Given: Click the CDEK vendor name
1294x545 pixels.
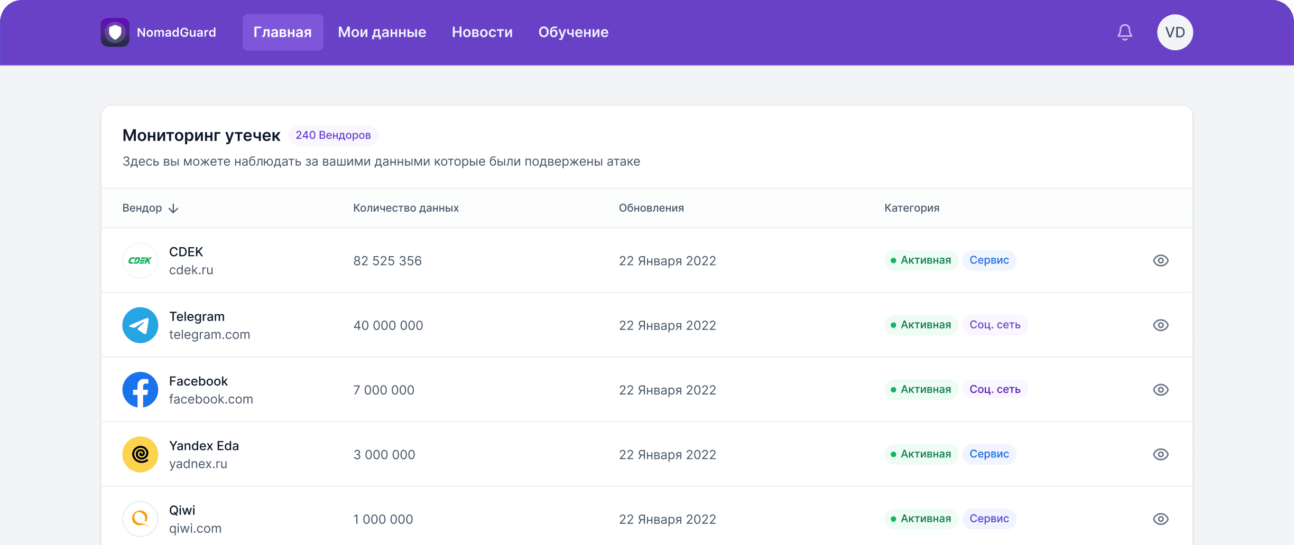Looking at the screenshot, I should coord(186,252).
